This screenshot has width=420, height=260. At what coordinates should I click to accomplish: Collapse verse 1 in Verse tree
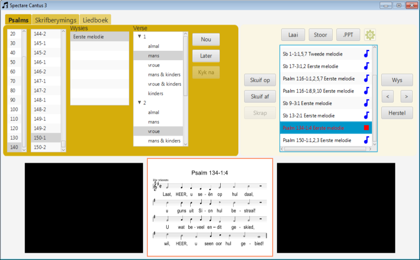[139, 37]
